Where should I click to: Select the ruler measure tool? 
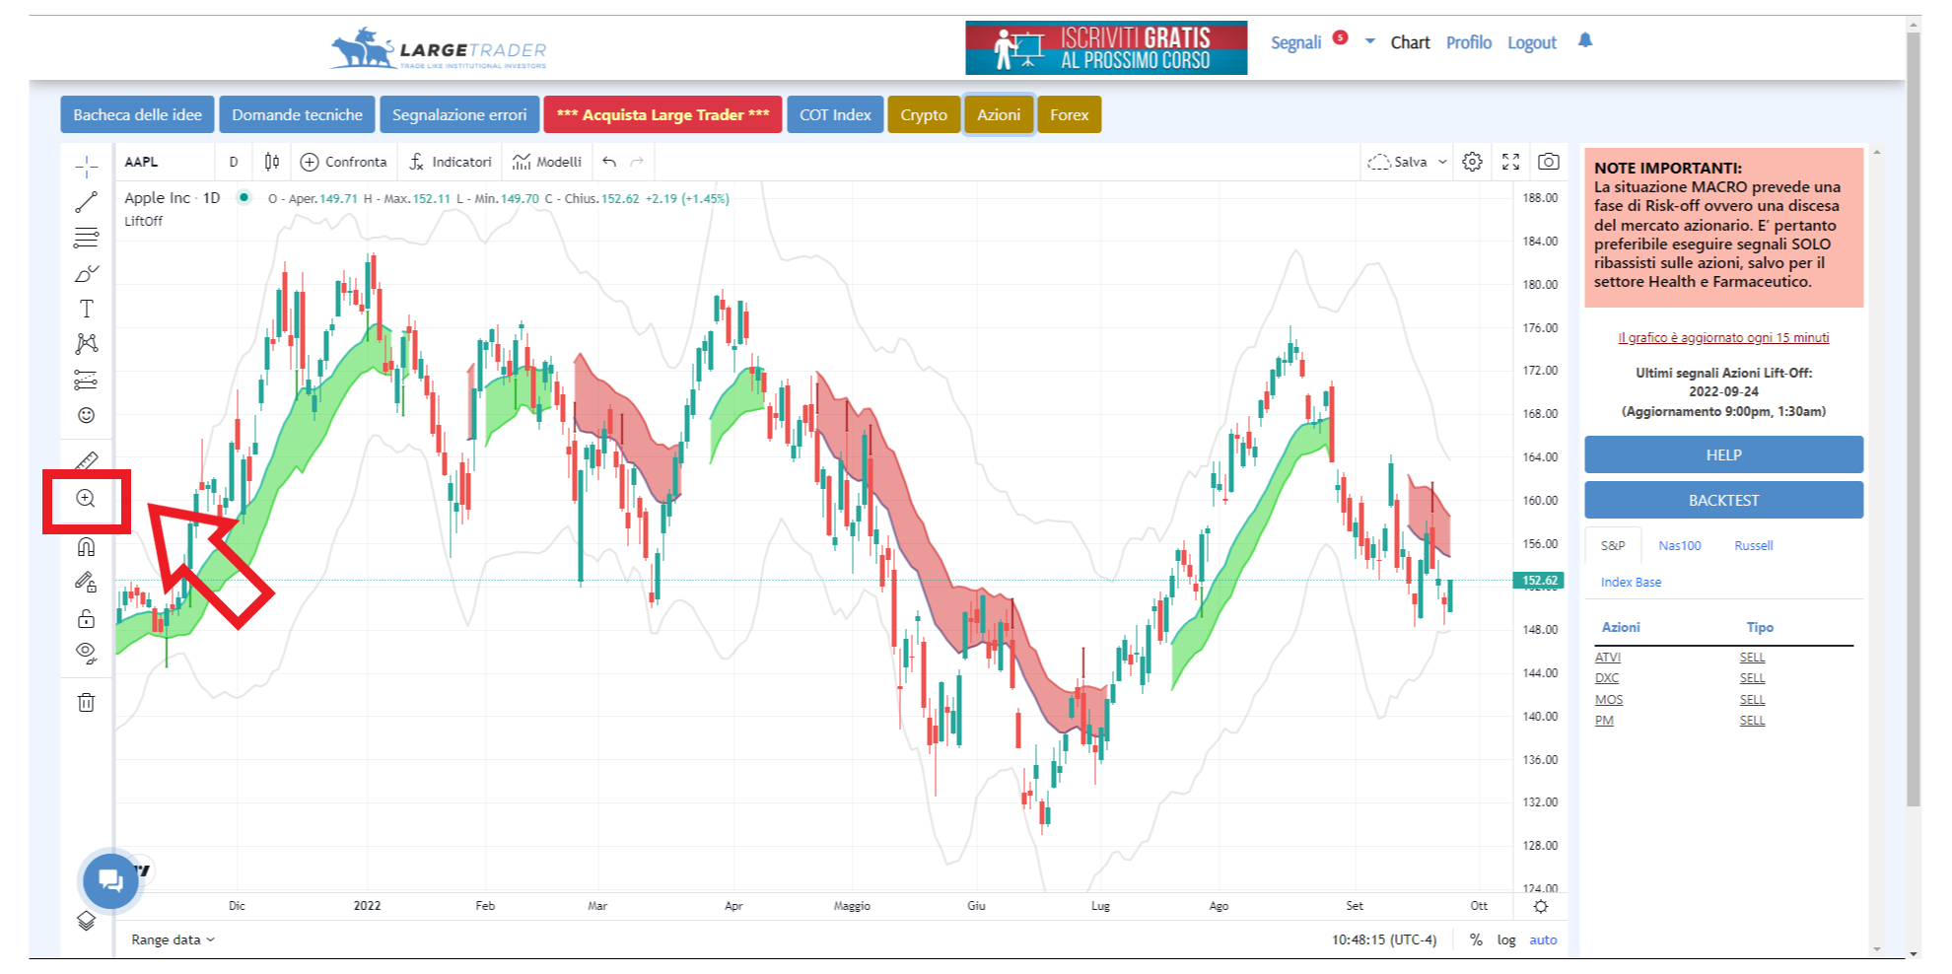click(87, 460)
